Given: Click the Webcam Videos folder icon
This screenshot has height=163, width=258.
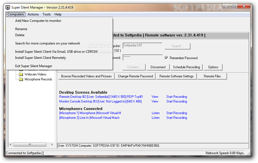Looking at the screenshot, I should tap(21, 74).
